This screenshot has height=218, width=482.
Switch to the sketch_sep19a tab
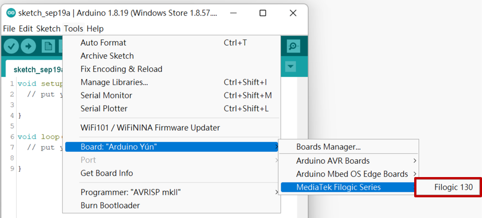click(x=37, y=70)
